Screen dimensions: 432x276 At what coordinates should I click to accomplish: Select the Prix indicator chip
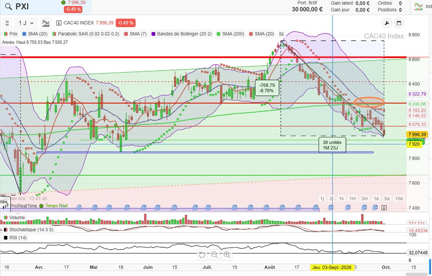(10, 34)
